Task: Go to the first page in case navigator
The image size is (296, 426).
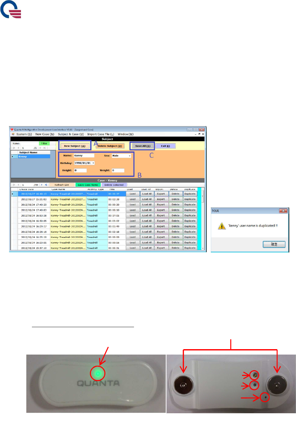Action: tap(14, 185)
